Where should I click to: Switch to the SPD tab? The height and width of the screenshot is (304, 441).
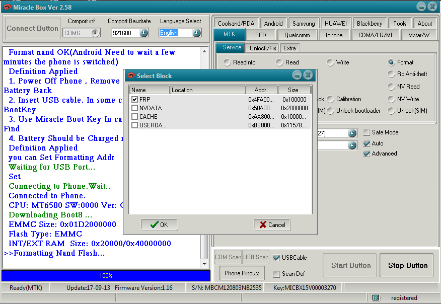[x=260, y=35]
